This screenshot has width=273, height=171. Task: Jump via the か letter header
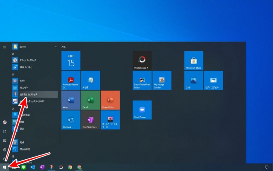(x=13, y=74)
